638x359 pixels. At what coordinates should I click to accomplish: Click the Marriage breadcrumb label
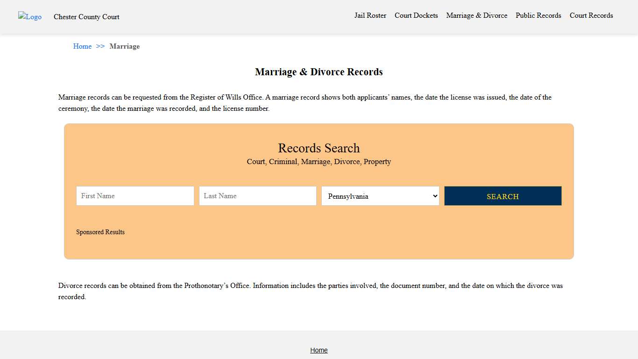124,46
